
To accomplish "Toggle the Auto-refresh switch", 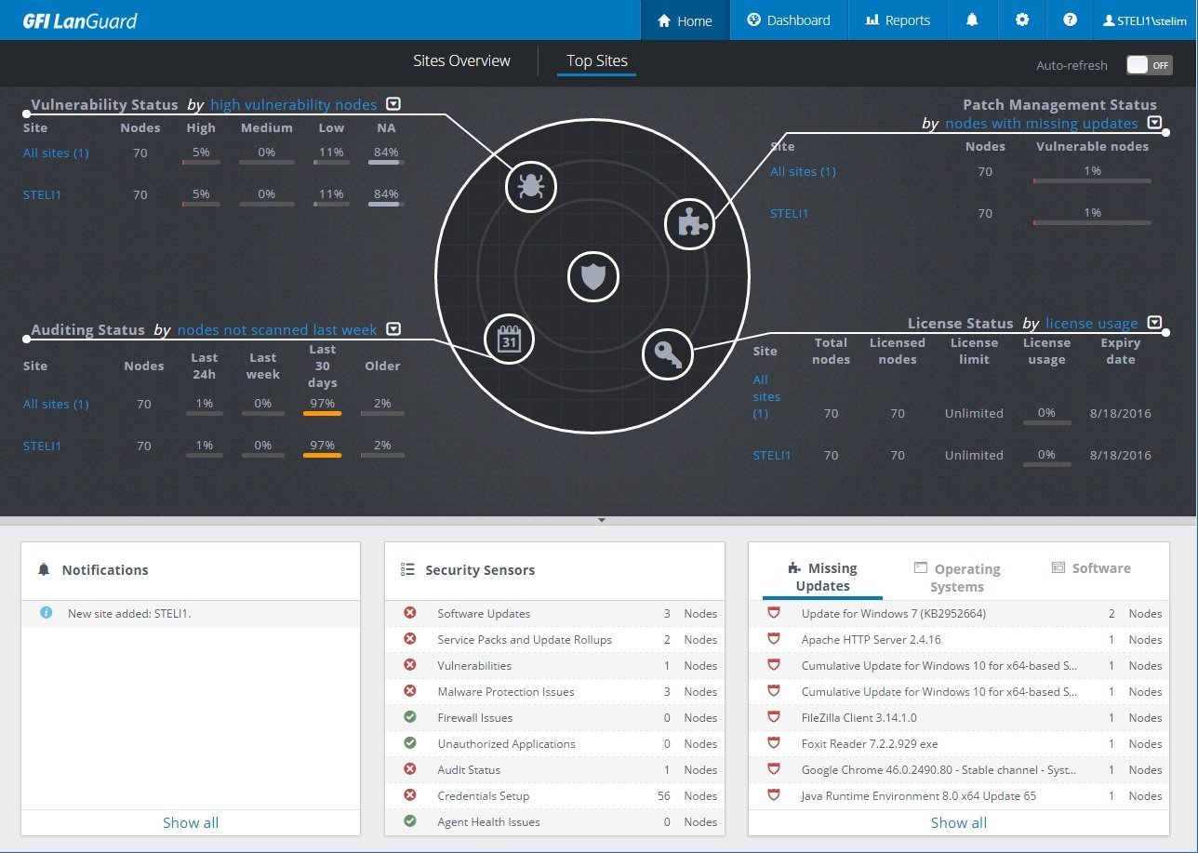I will point(1149,65).
